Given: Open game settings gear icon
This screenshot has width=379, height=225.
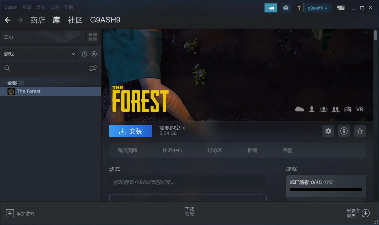Looking at the screenshot, I should click(328, 131).
